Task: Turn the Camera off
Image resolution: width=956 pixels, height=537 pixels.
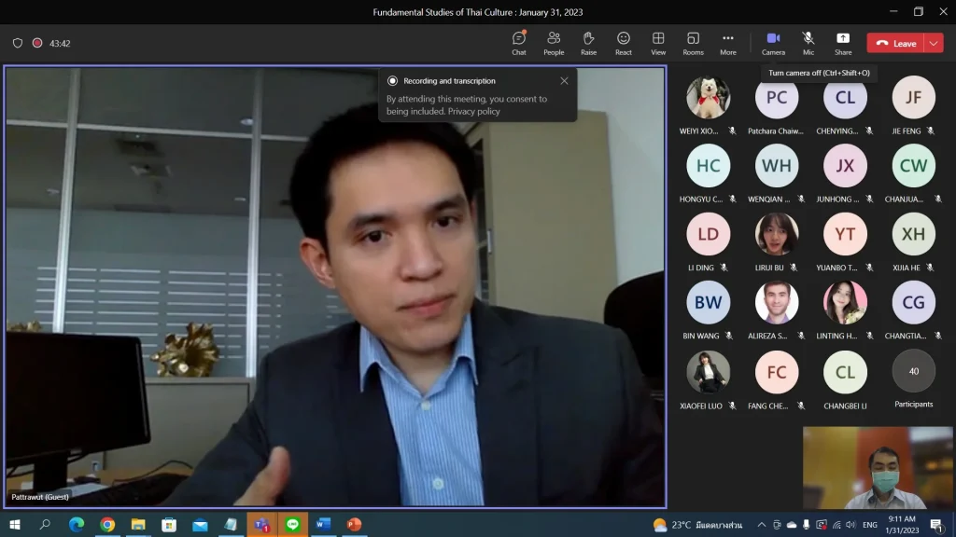Action: tap(773, 42)
